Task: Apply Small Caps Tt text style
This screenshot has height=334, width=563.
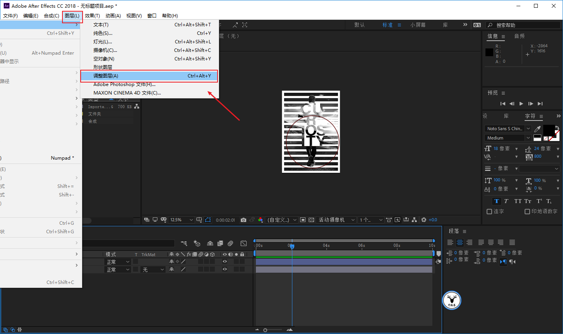Action: coord(528,201)
